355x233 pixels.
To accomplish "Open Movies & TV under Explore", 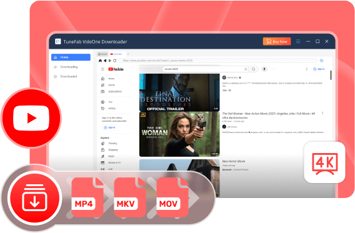I will (111, 162).
